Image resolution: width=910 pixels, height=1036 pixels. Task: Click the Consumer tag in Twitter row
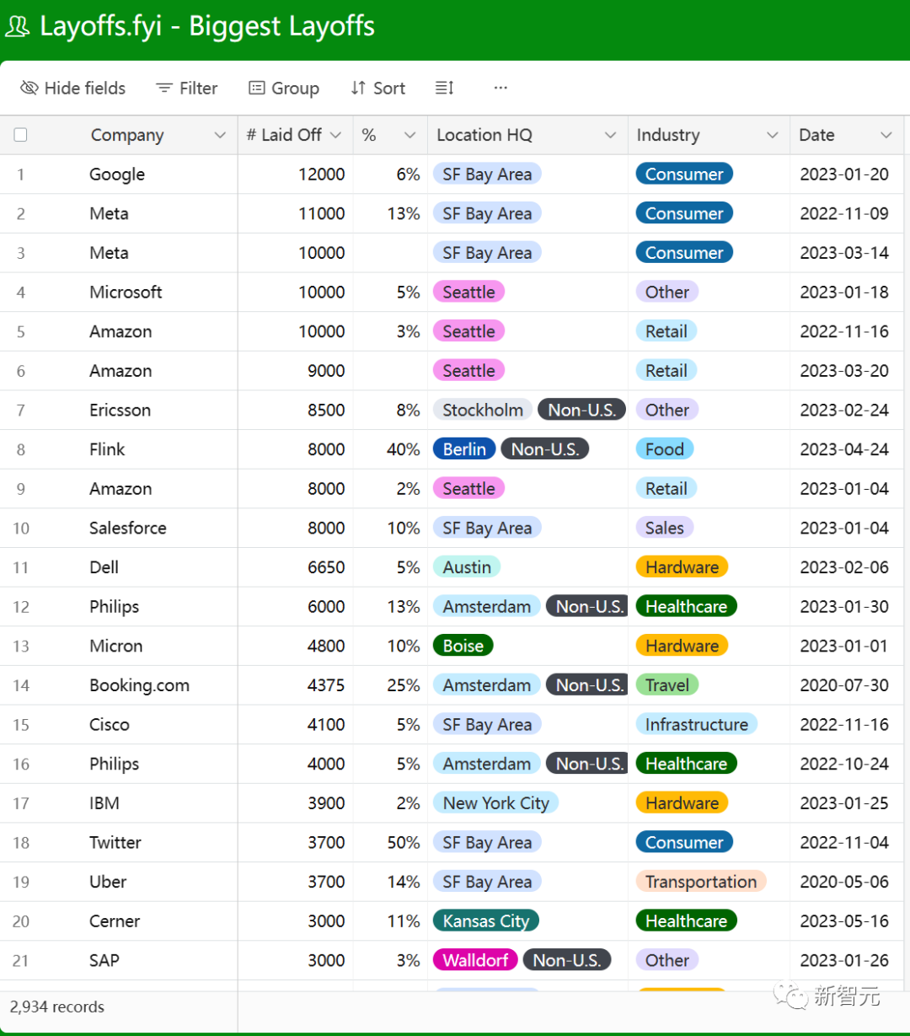click(684, 842)
